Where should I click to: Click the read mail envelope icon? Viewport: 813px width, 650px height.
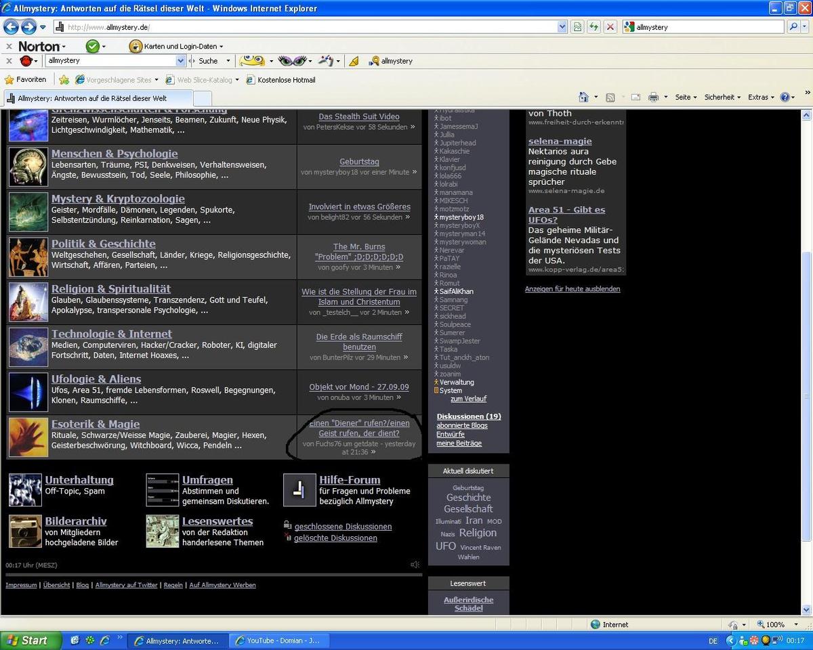636,97
